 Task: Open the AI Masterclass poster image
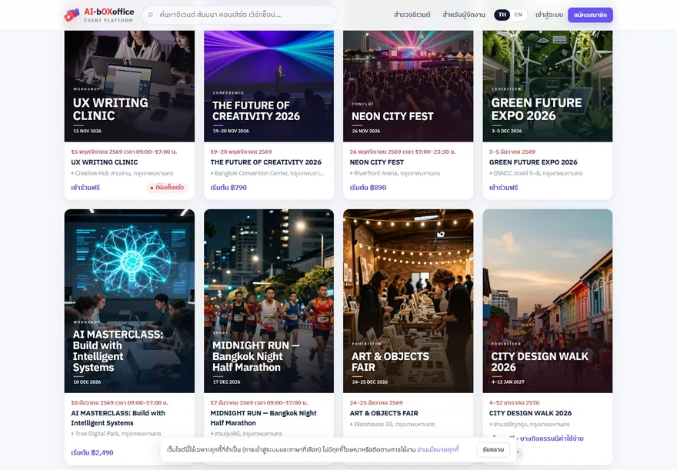pos(129,301)
